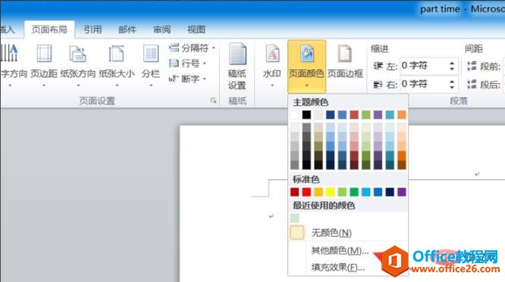Screen dimensions: 505x282
Task: Click the spacing after (段后) icon
Action: (472, 85)
